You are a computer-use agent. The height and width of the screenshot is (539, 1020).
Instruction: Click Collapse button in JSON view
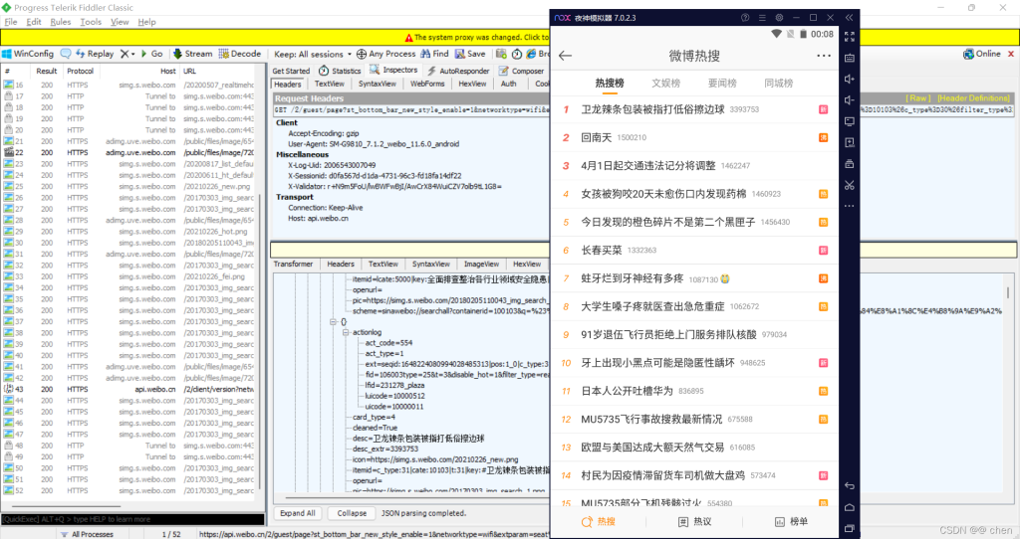352,513
